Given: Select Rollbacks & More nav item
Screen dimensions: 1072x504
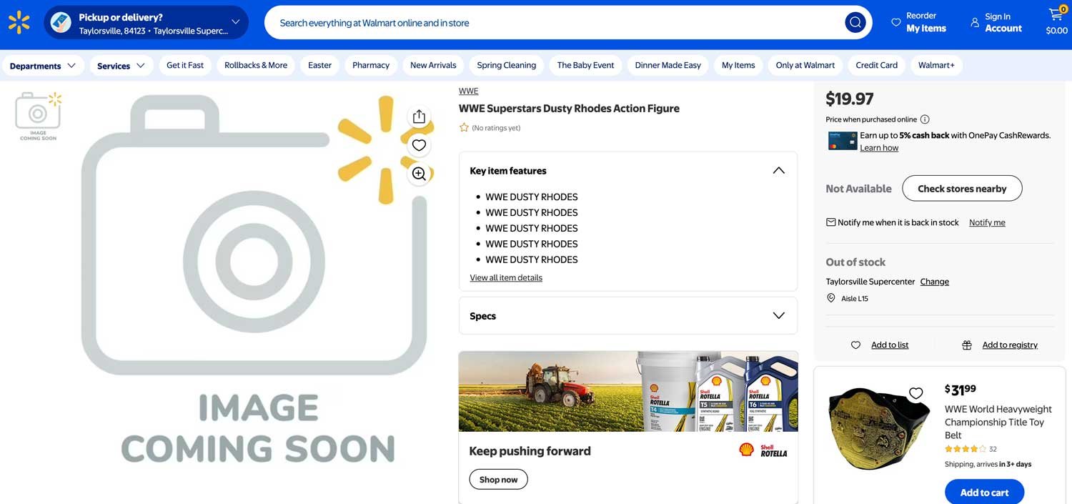Looking at the screenshot, I should [x=256, y=65].
